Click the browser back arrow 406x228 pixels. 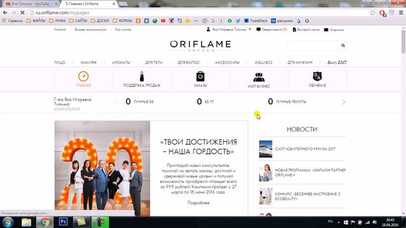pos(5,13)
